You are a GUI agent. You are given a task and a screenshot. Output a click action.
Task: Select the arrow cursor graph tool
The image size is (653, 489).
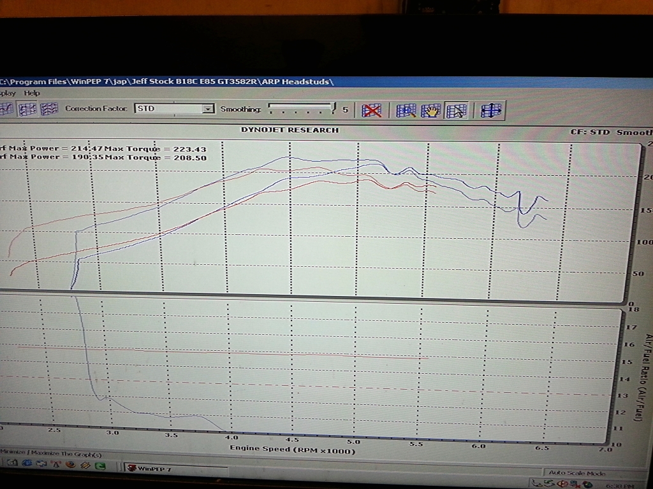click(457, 111)
